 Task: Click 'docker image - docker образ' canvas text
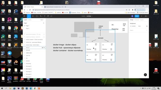pyautogui.click(x=65, y=45)
